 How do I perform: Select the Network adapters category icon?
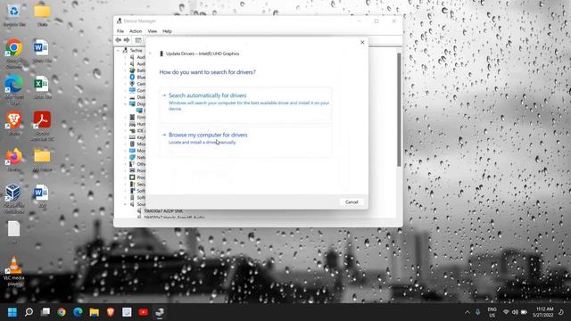132,158
